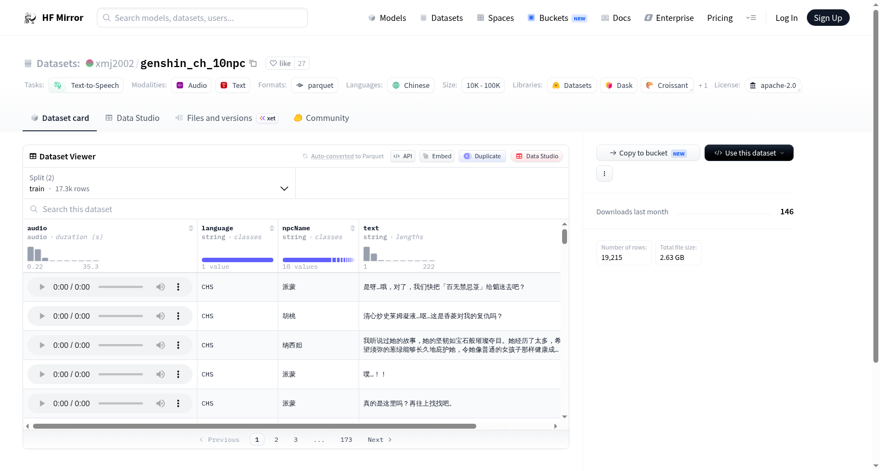The width and height of the screenshot is (880, 471).
Task: Open audio options menu in the 是呀 row
Action: [178, 287]
